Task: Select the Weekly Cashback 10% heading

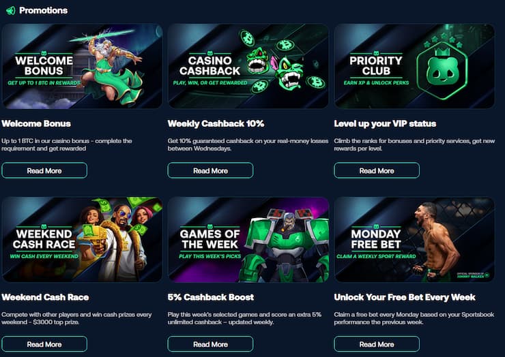Action: pos(216,124)
